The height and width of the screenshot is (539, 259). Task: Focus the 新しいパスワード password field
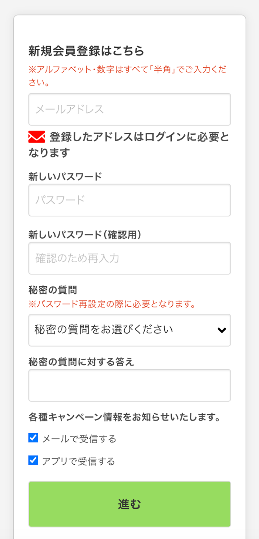click(x=129, y=200)
